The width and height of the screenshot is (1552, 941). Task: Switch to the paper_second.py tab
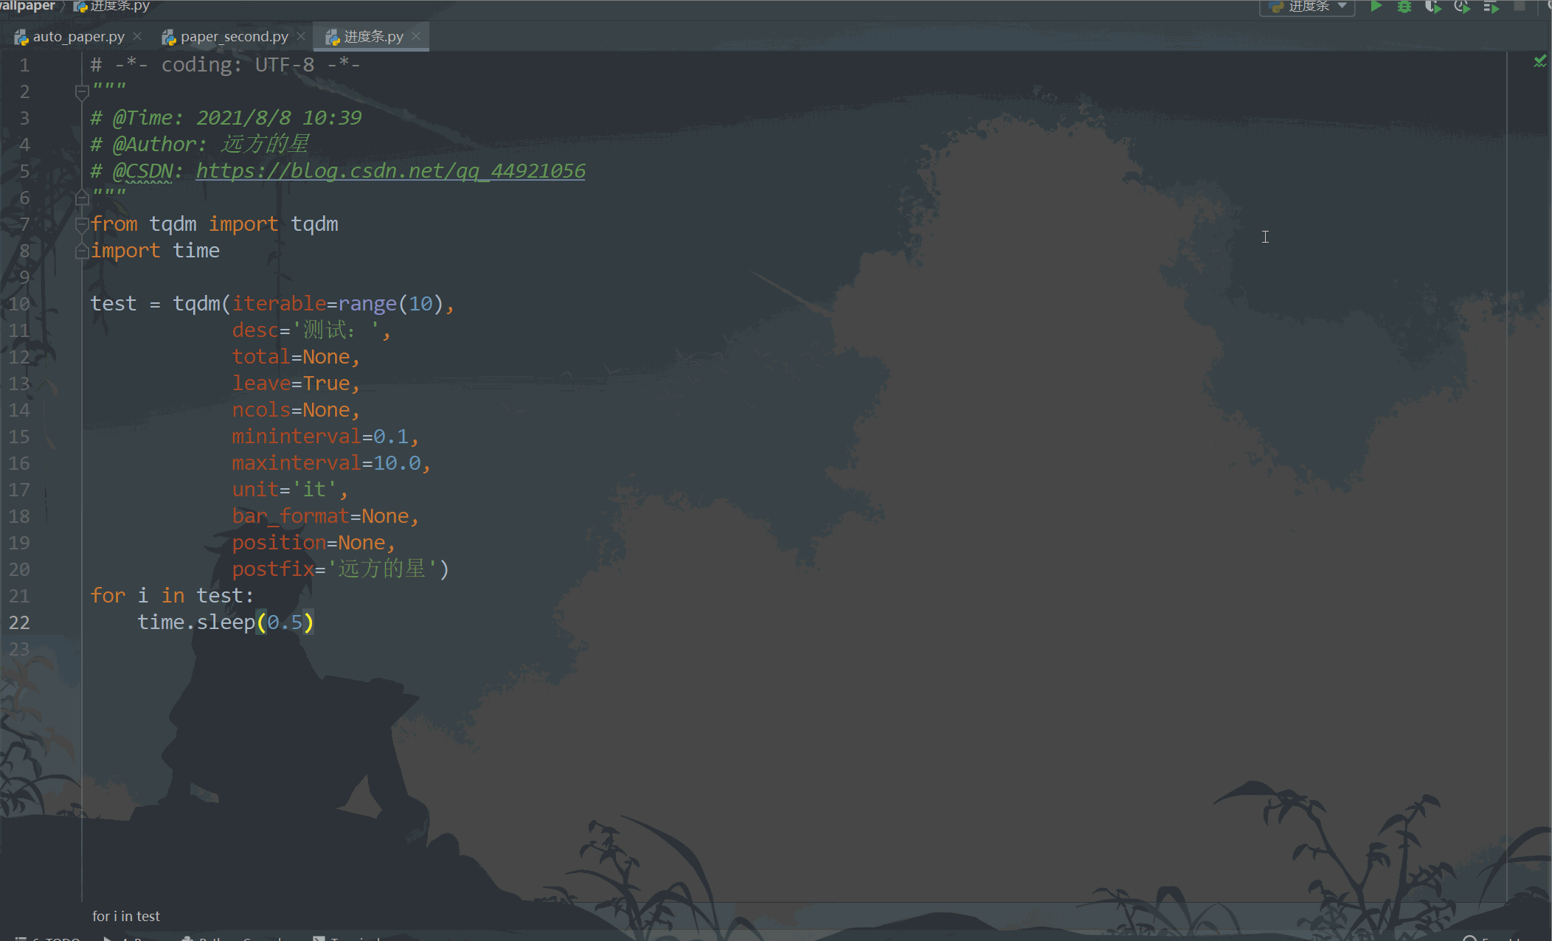234,36
